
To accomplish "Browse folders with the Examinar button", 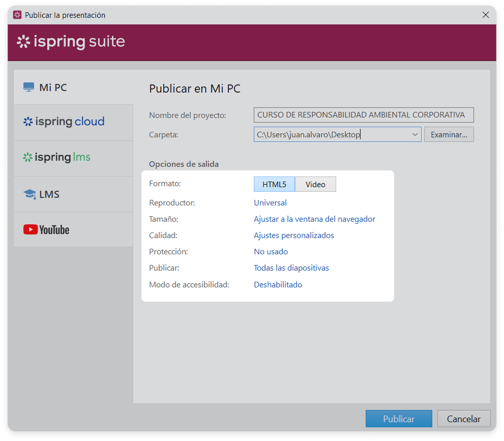I will tap(449, 135).
